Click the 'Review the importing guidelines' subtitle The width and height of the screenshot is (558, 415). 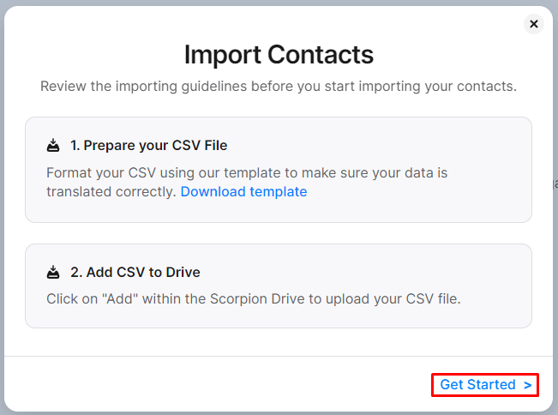pos(279,87)
